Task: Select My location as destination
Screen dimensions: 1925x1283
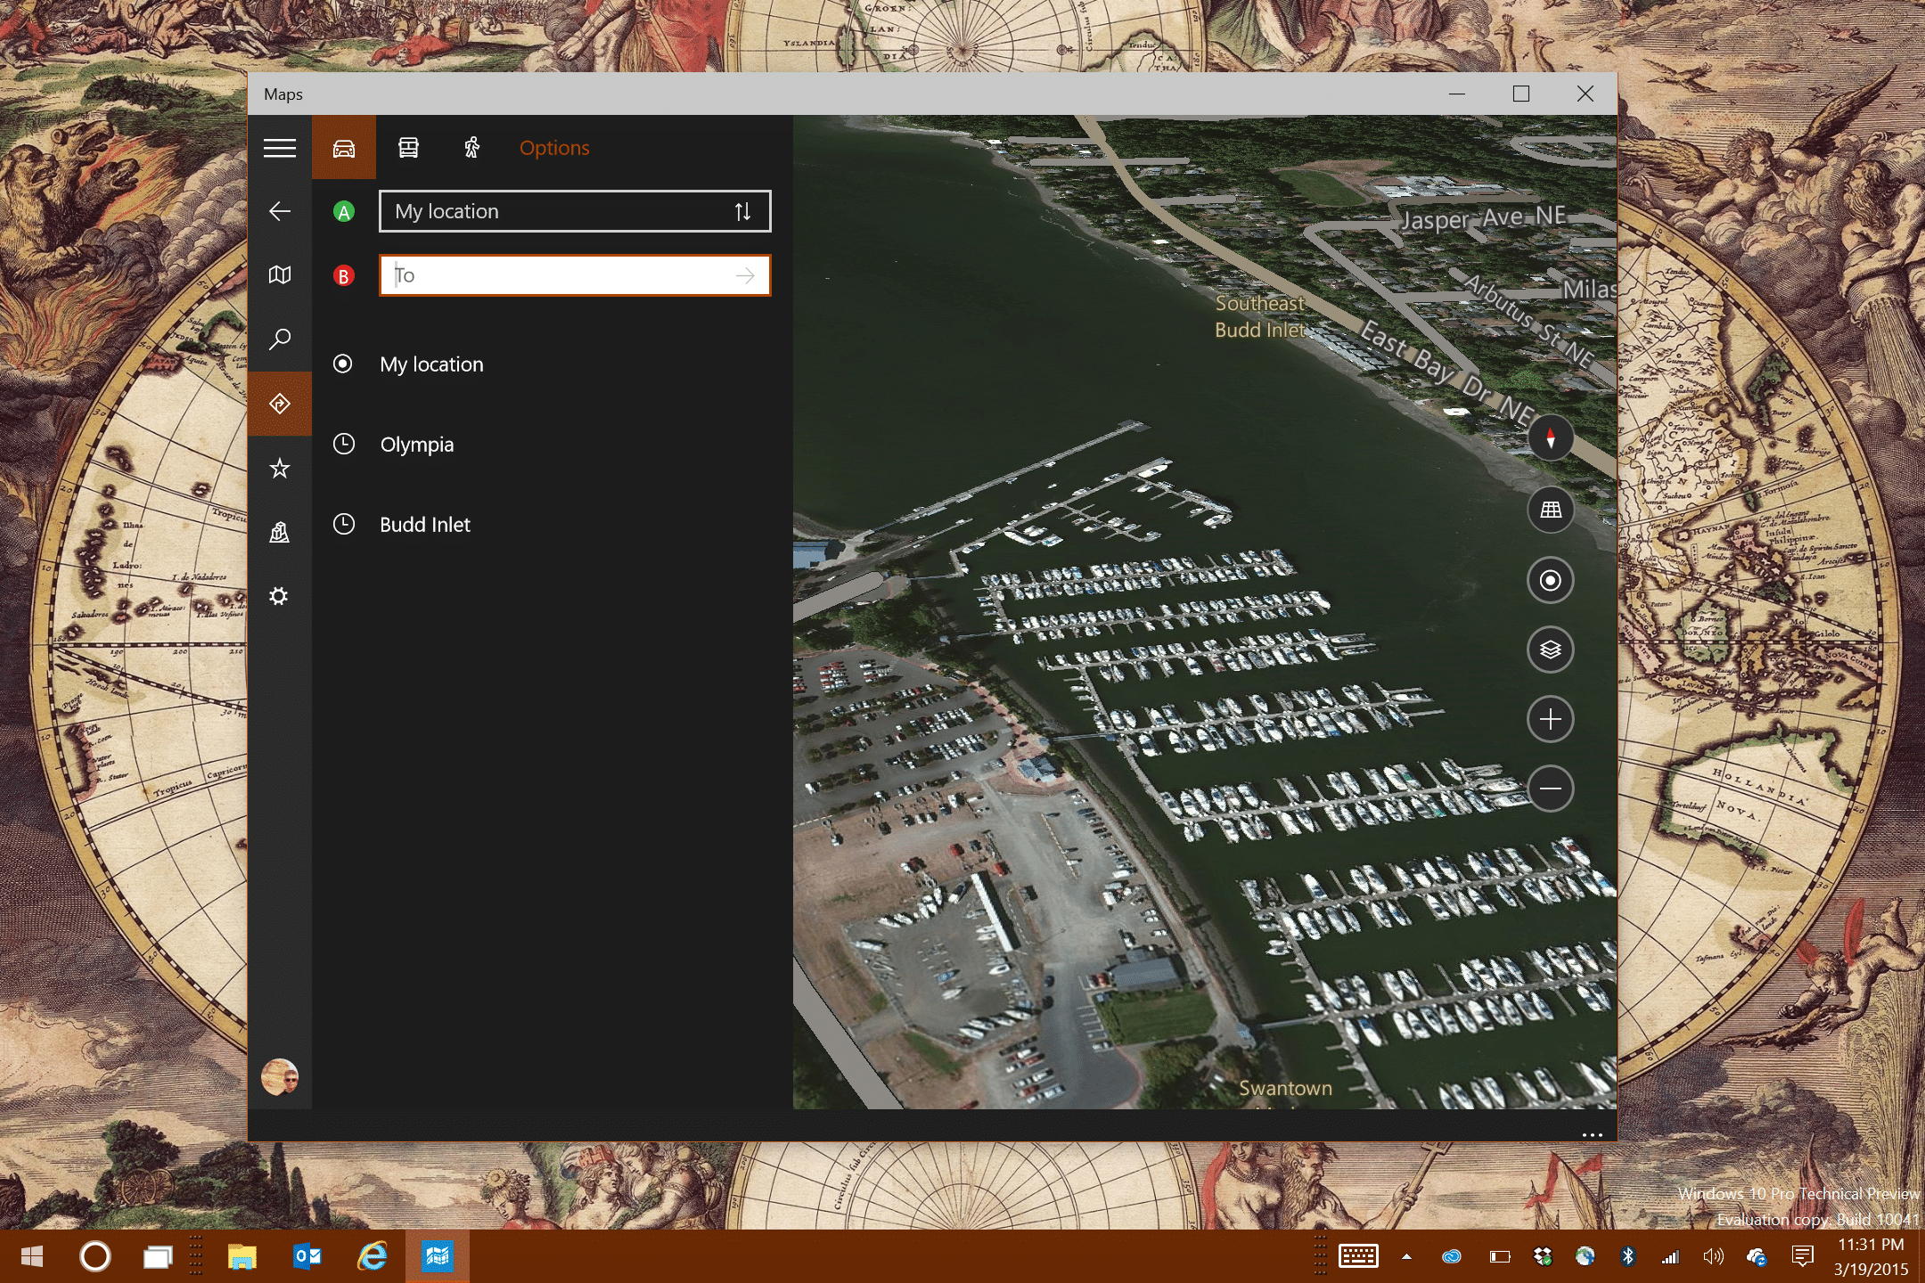Action: click(x=431, y=364)
